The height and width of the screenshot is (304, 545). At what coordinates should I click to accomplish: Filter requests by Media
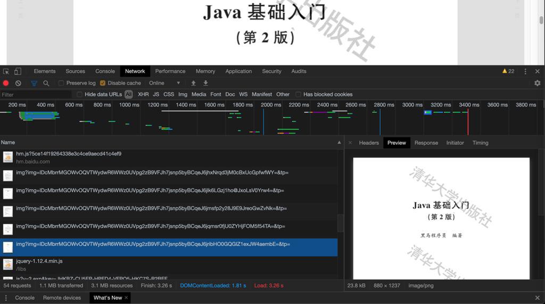pos(199,94)
